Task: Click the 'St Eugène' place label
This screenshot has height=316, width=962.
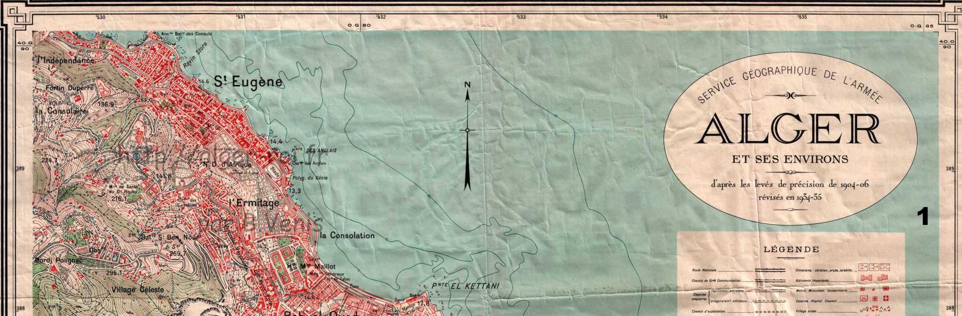Action: [x=248, y=81]
